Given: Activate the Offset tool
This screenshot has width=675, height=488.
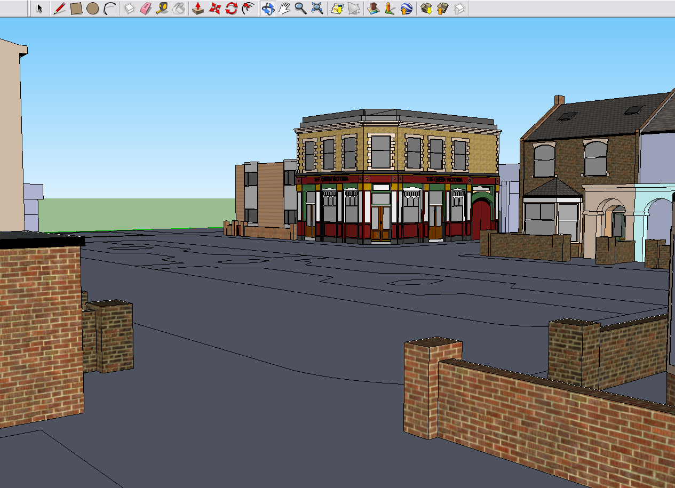Looking at the screenshot, I should 248,9.
